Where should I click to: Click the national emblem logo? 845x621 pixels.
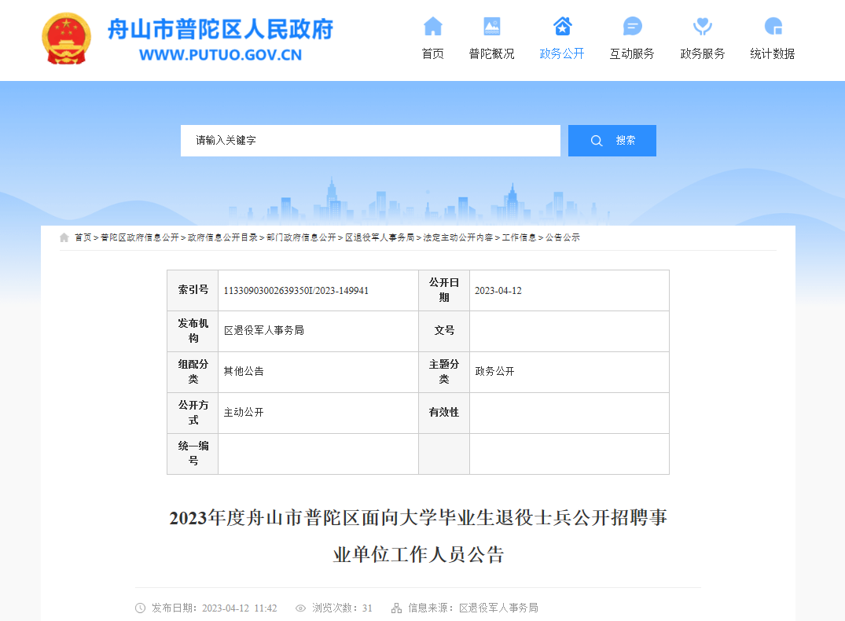(66, 39)
